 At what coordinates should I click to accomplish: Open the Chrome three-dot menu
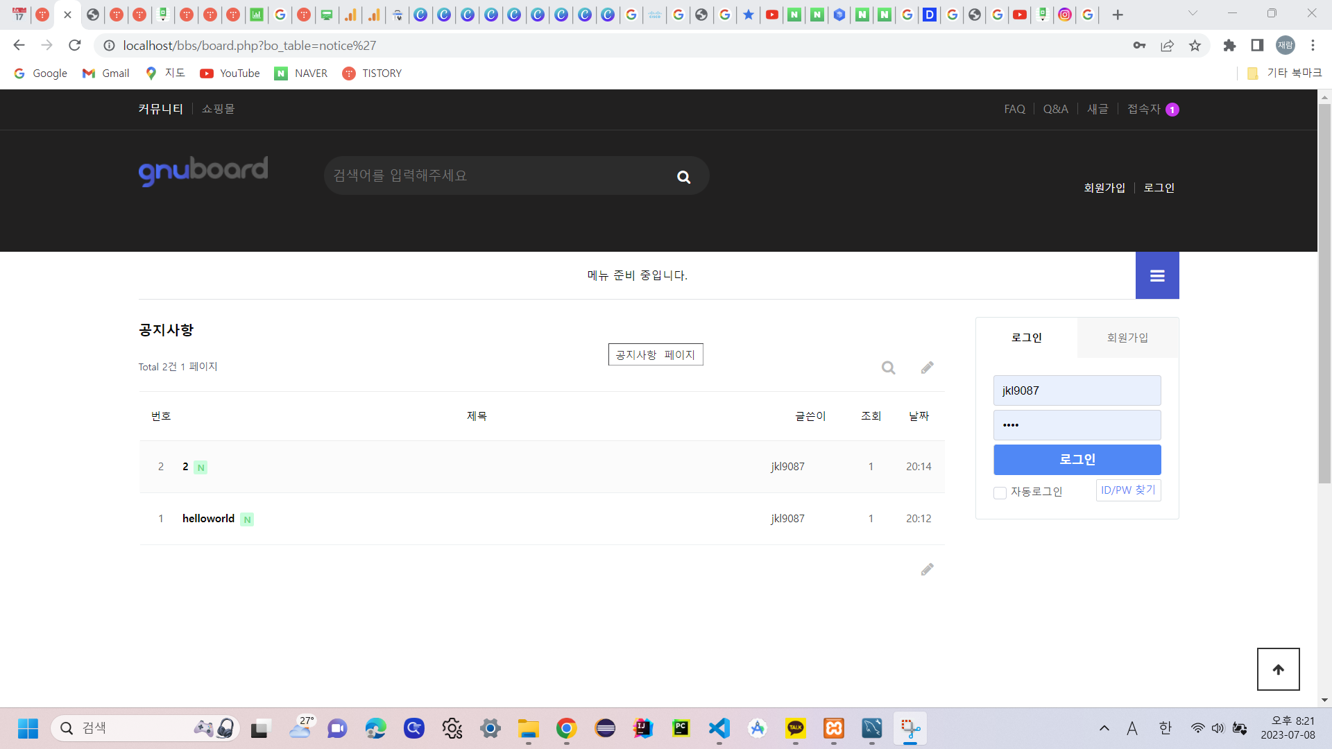click(1313, 46)
